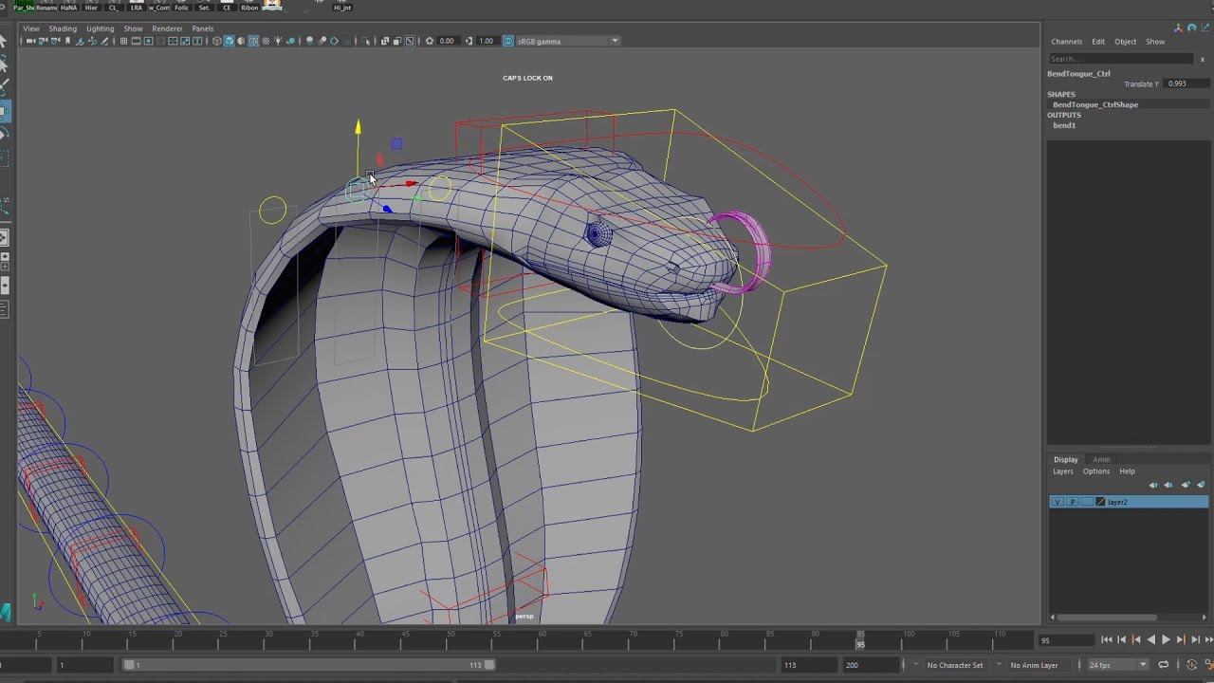1214x683 pixels.
Task: Open the 24 fps frame rate dropdown
Action: (1143, 665)
